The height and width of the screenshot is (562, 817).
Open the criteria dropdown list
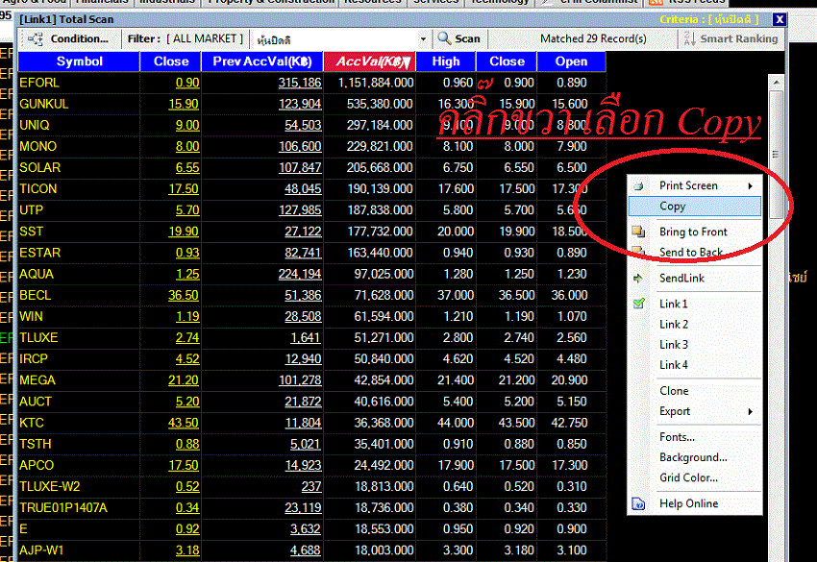(423, 39)
